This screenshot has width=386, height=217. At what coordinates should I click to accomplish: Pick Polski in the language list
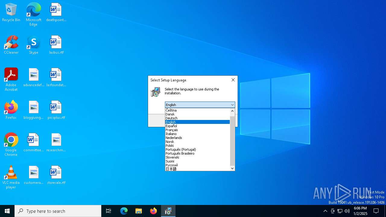198,146
